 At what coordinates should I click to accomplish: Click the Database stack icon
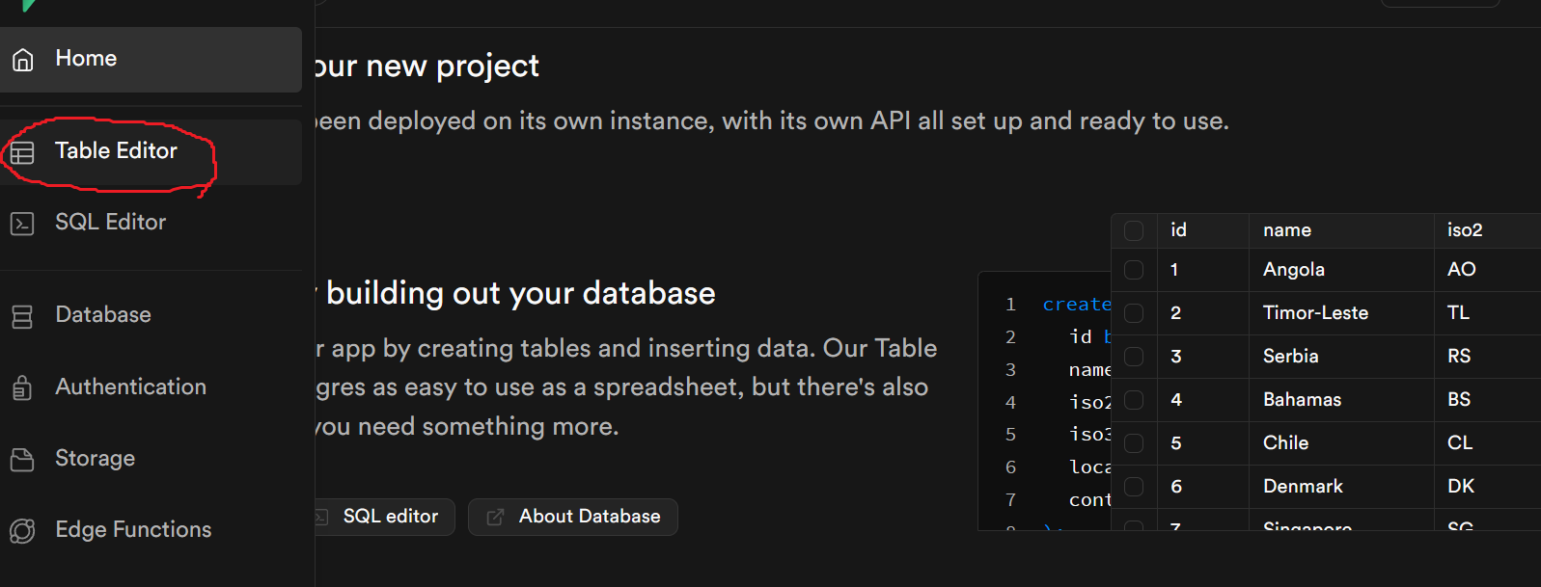click(x=22, y=316)
